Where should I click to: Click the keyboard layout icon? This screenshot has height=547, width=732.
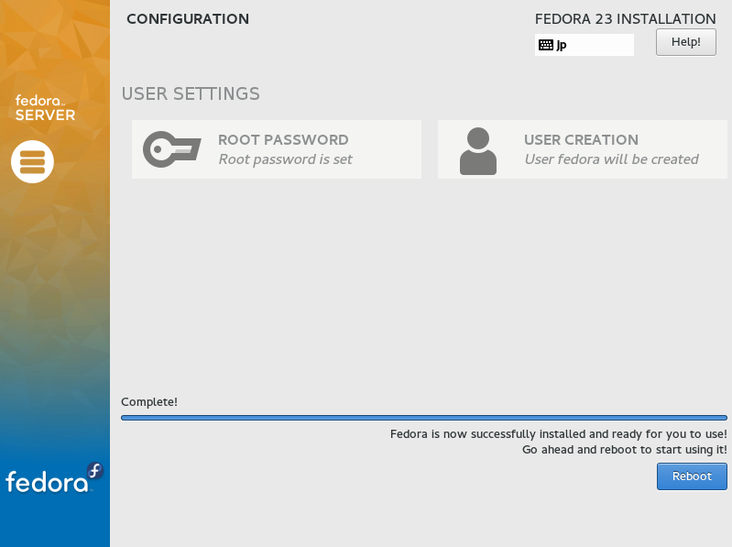point(546,45)
